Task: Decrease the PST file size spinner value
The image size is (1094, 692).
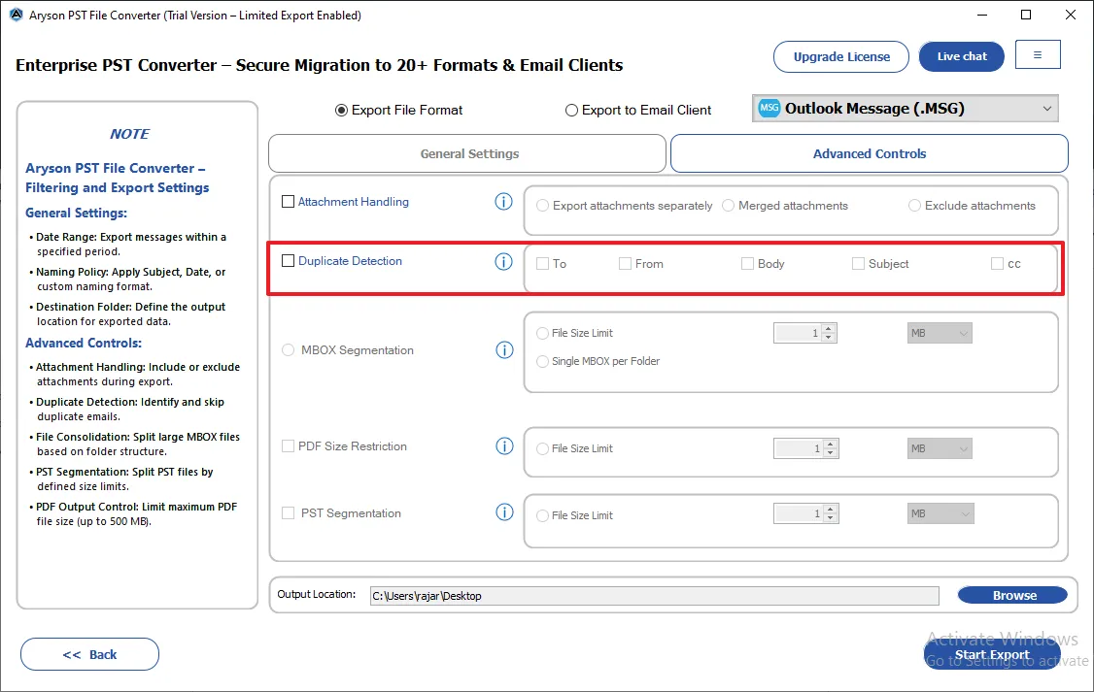Action: pyautogui.click(x=831, y=518)
